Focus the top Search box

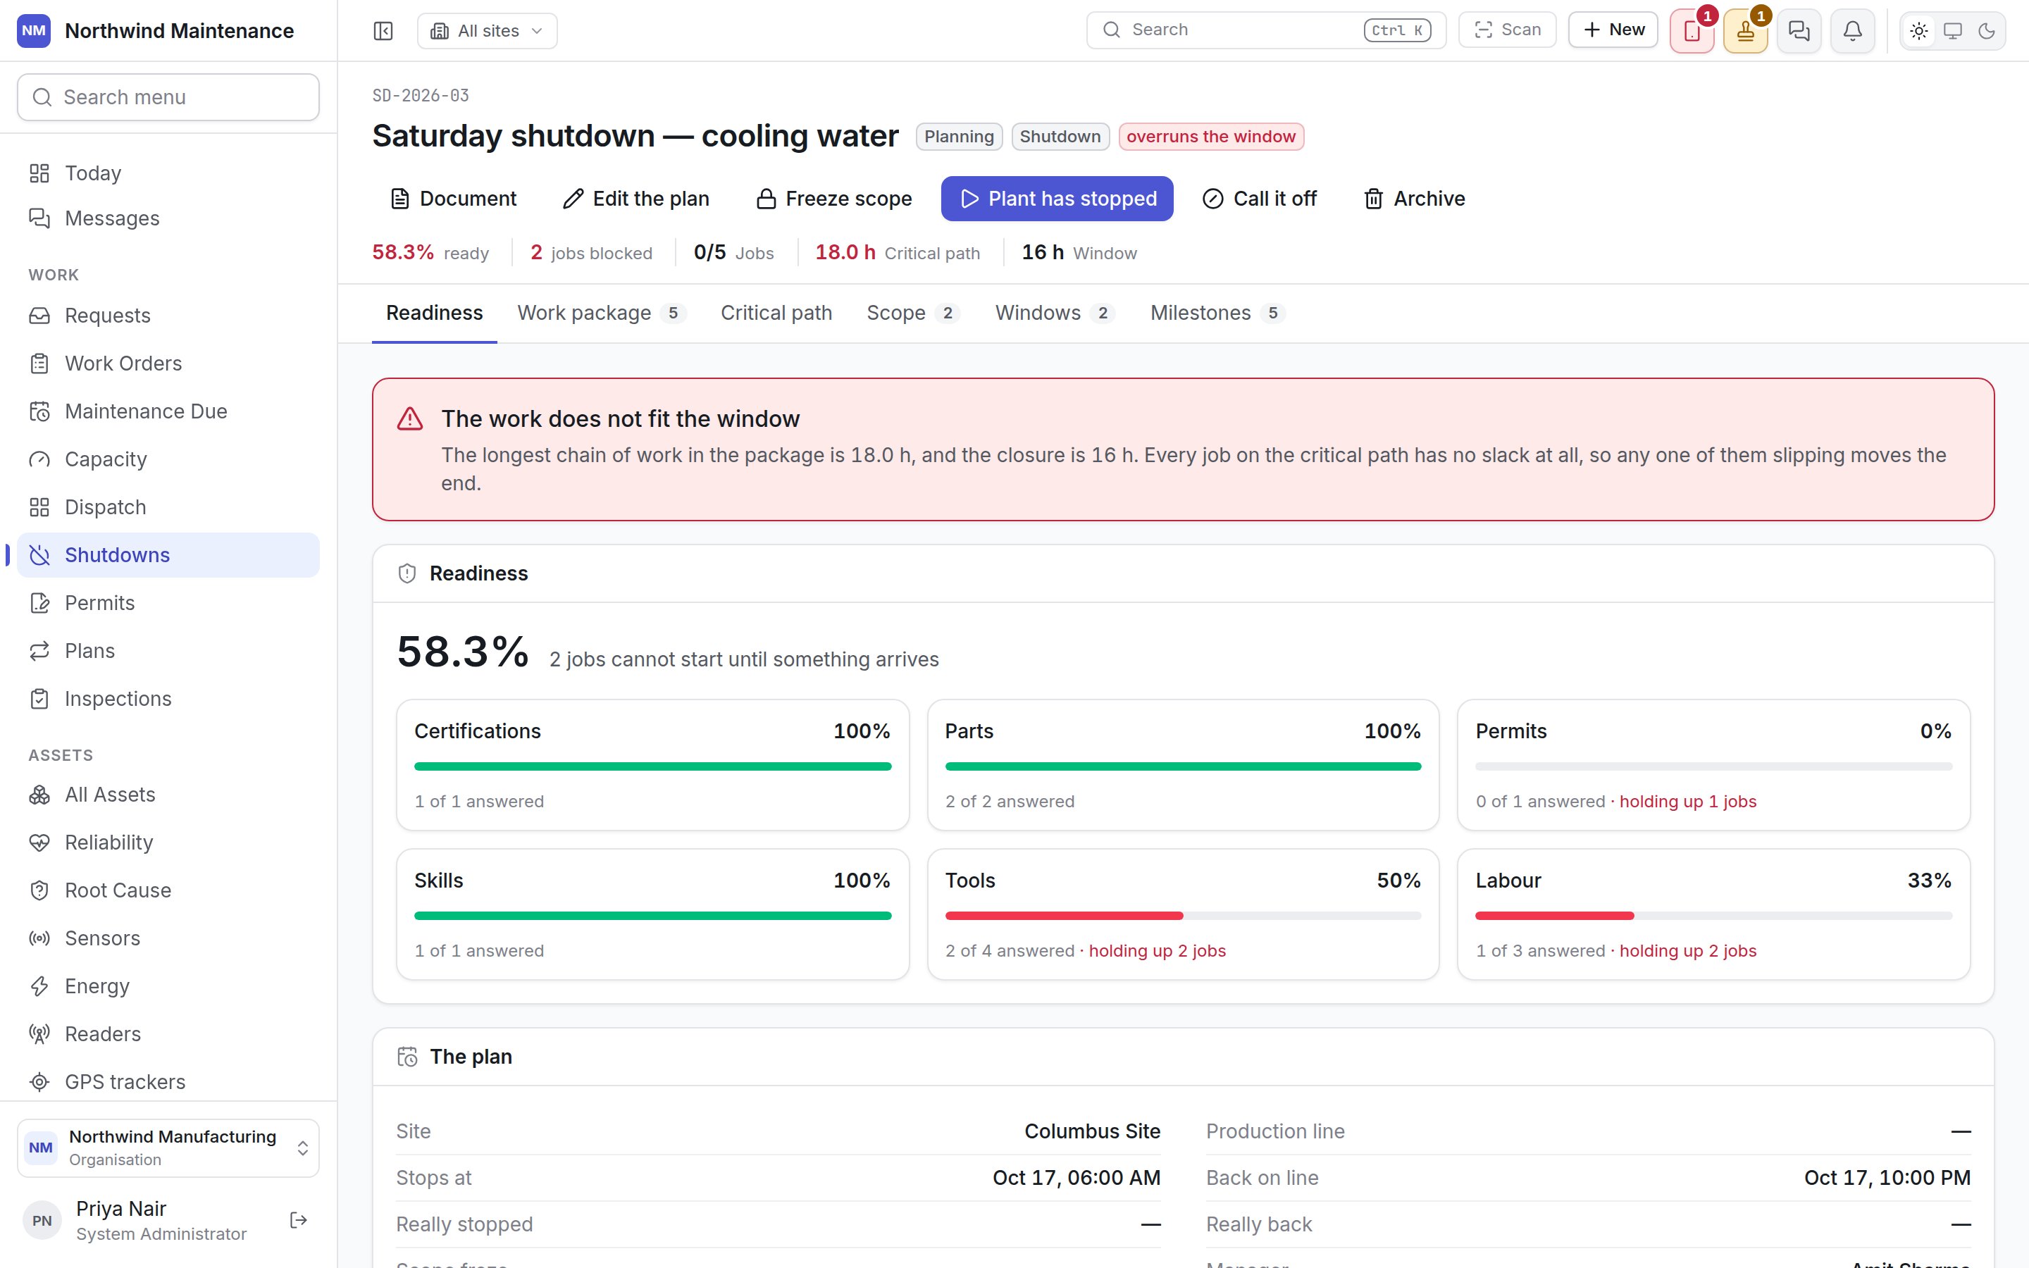tap(1265, 30)
